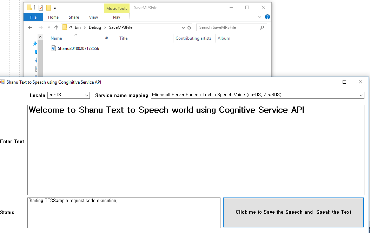The width and height of the screenshot is (370, 233).
Task: Open the Share ribbon tab
Action: tap(74, 17)
